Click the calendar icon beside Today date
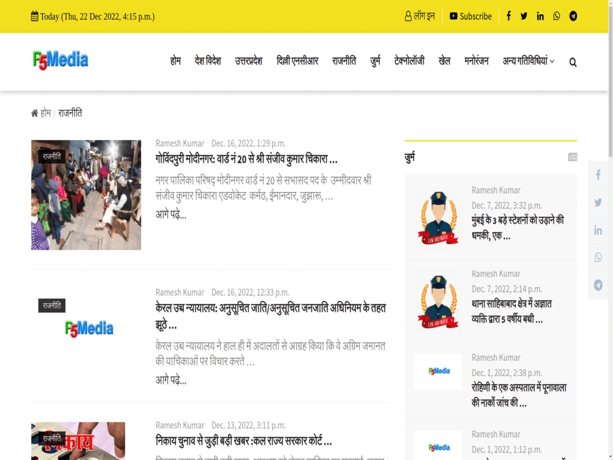 [x=34, y=17]
